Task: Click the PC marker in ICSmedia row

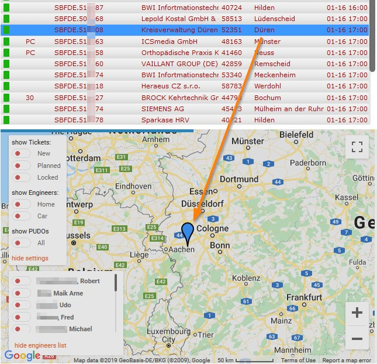Action: [x=30, y=42]
